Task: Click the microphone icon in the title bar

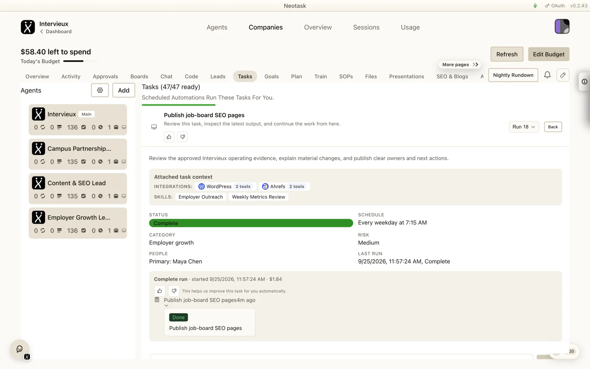Action: [x=535, y=6]
